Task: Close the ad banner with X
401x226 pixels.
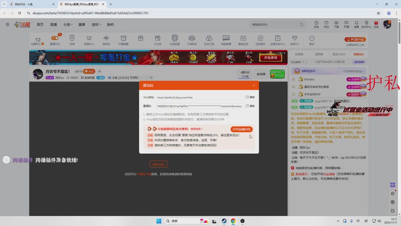Action: click(284, 53)
